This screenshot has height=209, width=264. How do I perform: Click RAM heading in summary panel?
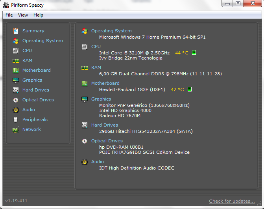tap(96, 67)
